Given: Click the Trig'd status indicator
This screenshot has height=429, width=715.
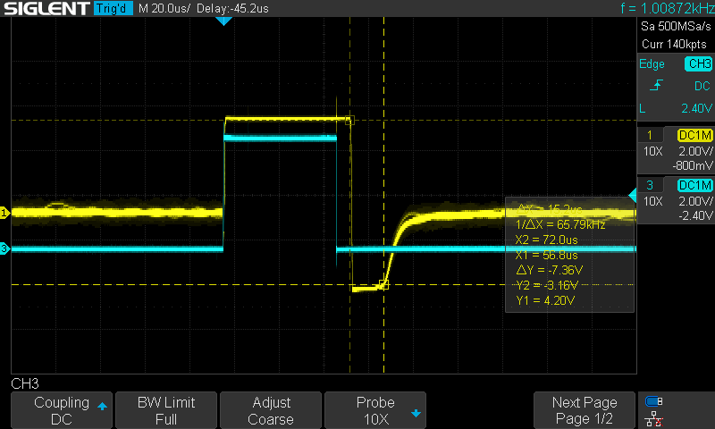Looking at the screenshot, I should click(x=114, y=8).
